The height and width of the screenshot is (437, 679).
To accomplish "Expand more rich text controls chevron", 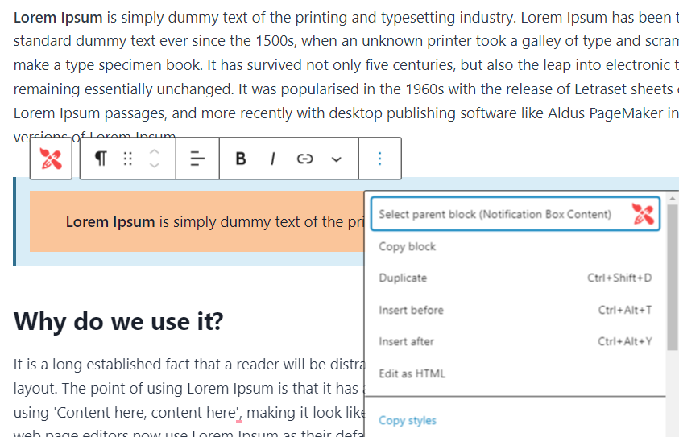I will [337, 159].
